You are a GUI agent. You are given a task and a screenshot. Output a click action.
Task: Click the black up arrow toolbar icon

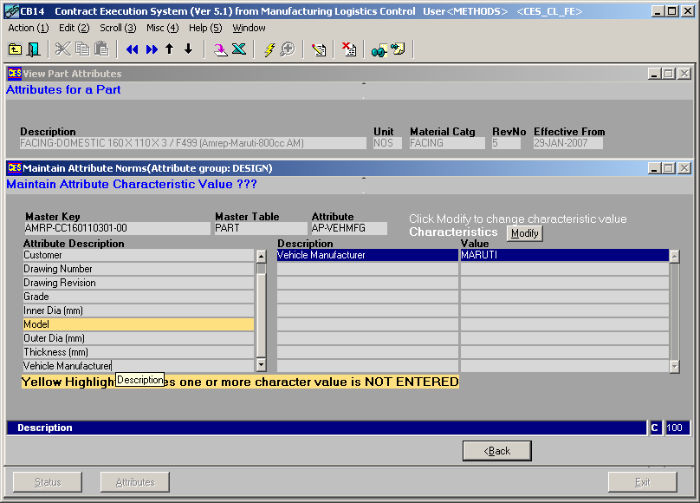click(x=170, y=49)
